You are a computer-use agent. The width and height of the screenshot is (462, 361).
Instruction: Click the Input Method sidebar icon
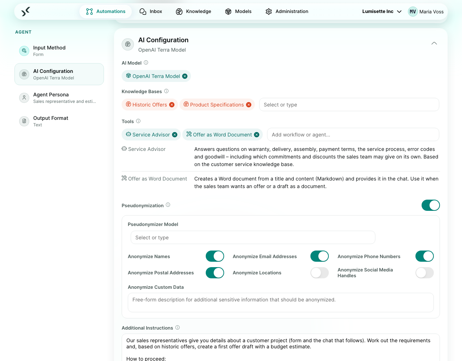[x=24, y=51]
